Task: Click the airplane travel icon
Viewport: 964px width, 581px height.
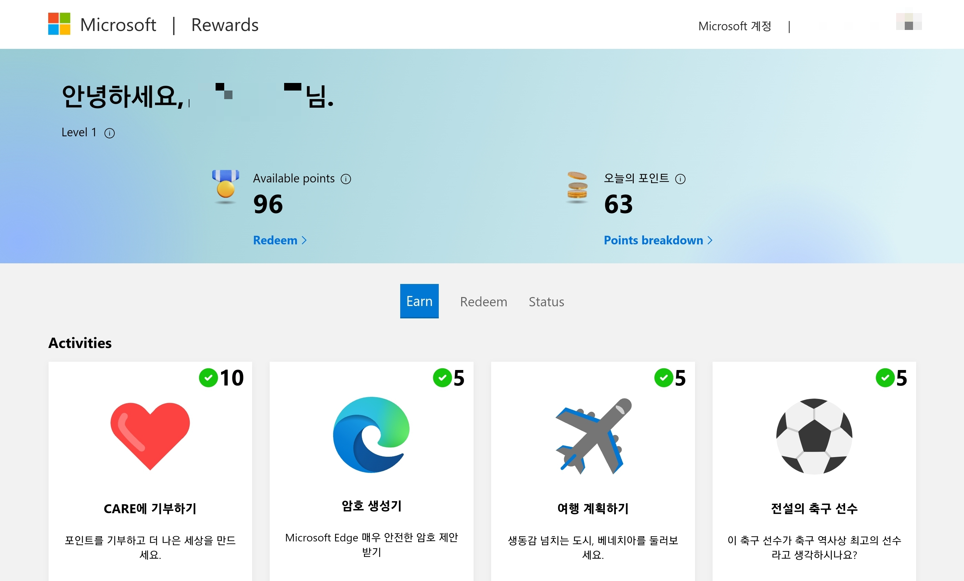Action: pos(593,436)
